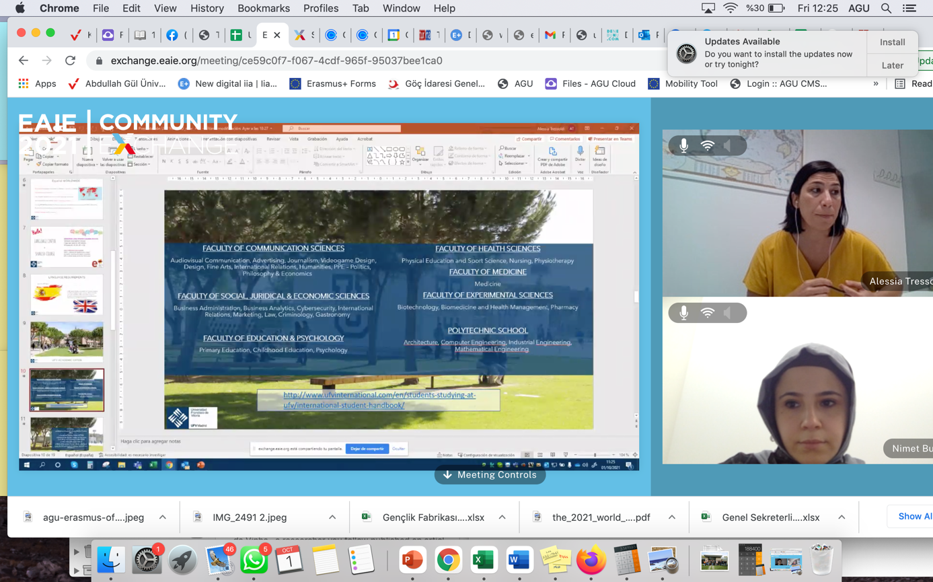
Task: Show all downloads
Action: 913,516
